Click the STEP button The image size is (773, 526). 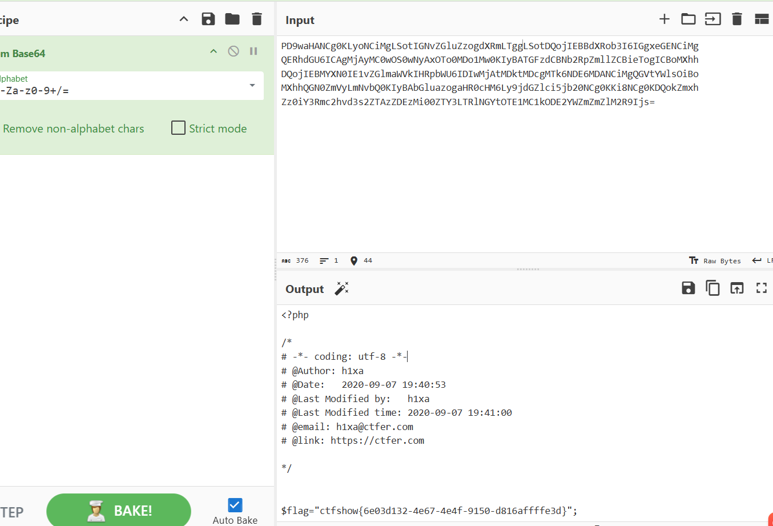pyautogui.click(x=11, y=512)
